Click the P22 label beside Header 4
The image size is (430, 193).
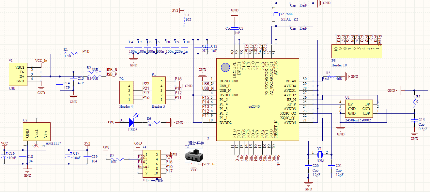pyautogui.click(x=146, y=84)
